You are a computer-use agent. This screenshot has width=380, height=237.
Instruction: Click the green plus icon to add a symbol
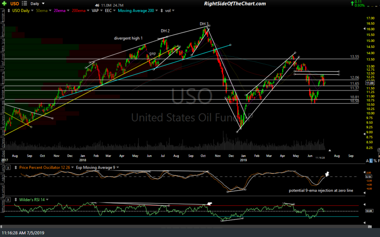coord(3,4)
